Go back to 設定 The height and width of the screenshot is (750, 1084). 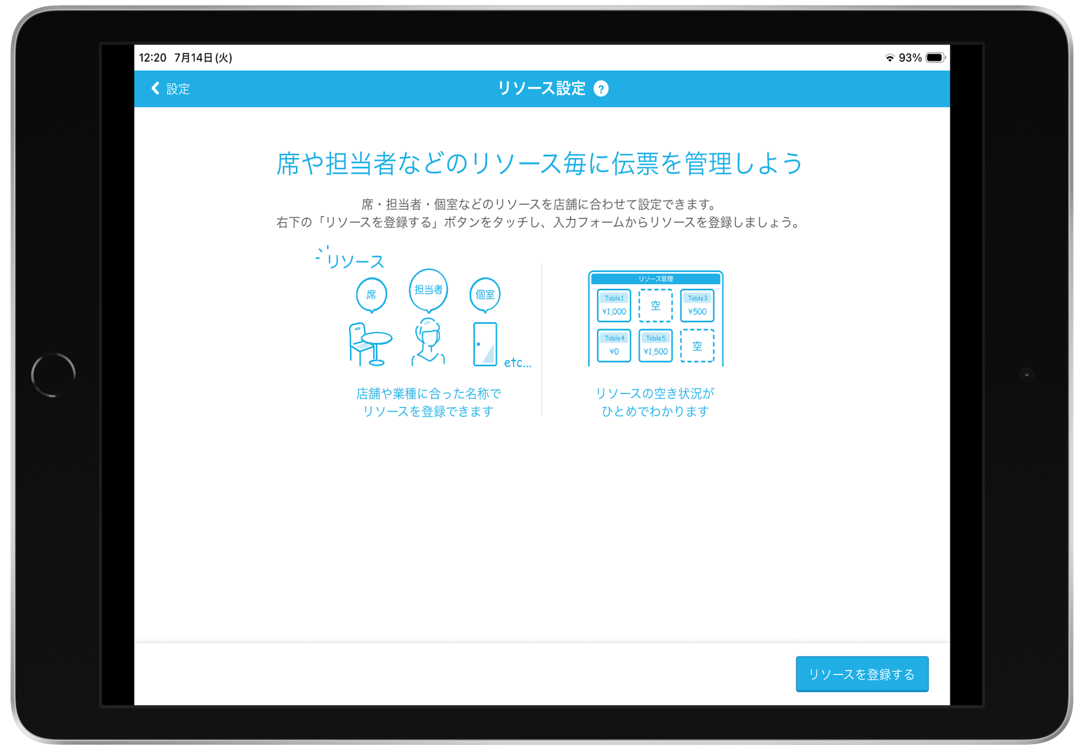(170, 89)
